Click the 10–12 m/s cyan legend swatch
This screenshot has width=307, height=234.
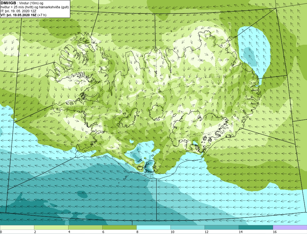click(188, 227)
